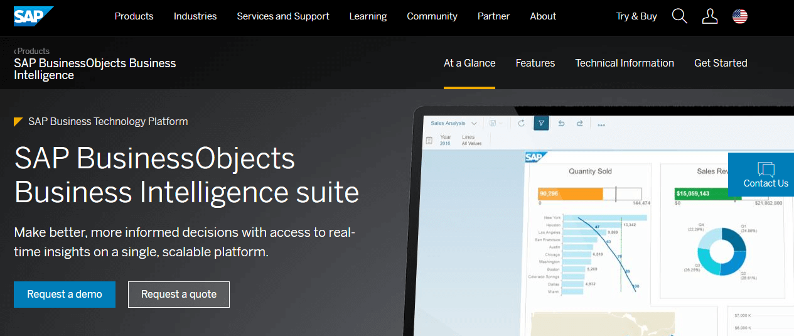Select the At a Glance tab
This screenshot has height=336, width=794.
tap(469, 63)
